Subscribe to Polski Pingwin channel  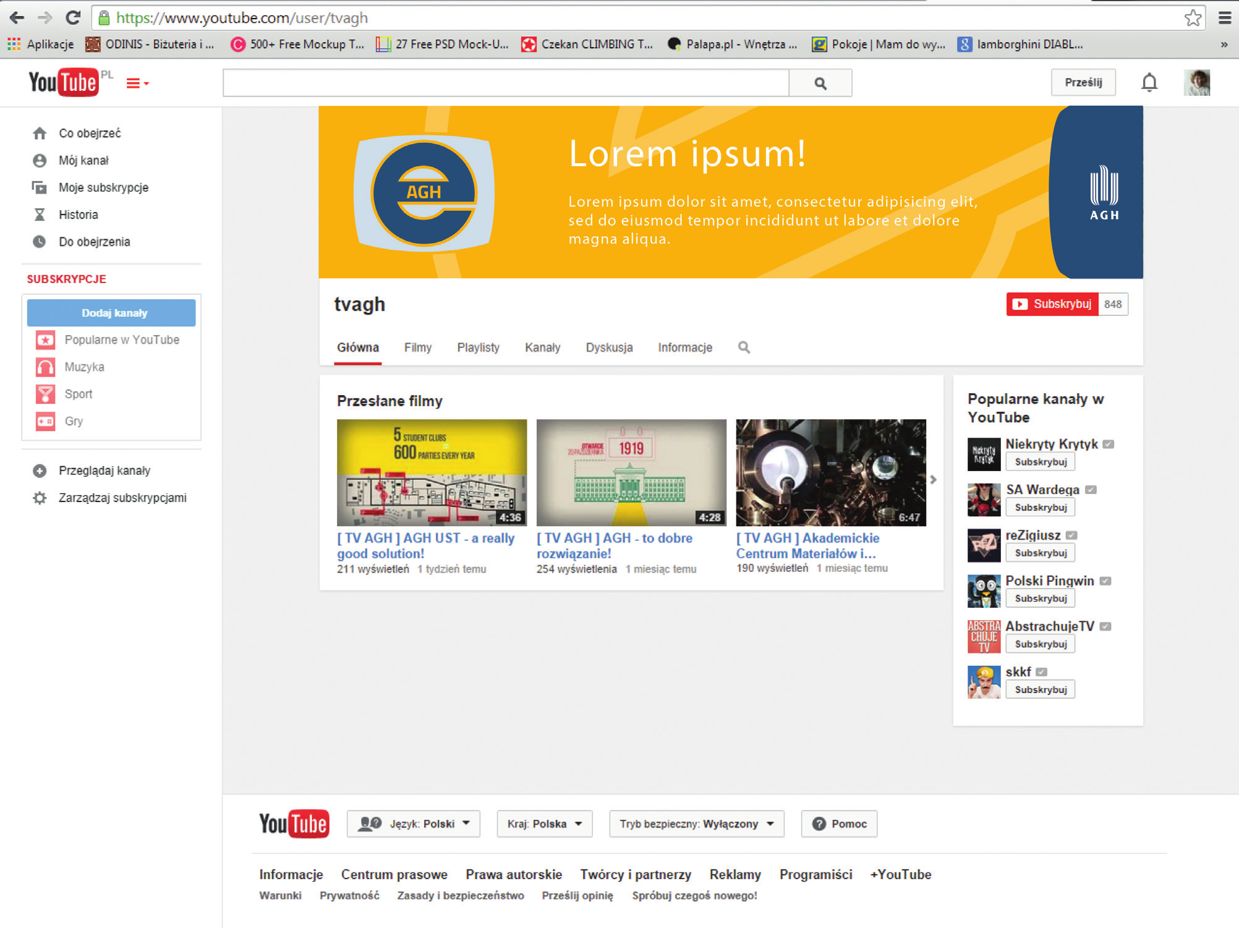click(x=1041, y=598)
